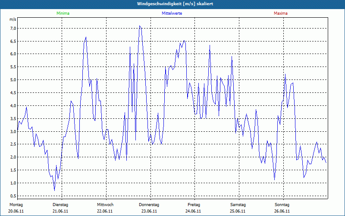The height and width of the screenshot is (216, 345).
Task: Click the date 23.06.11
Action: coord(149,211)
